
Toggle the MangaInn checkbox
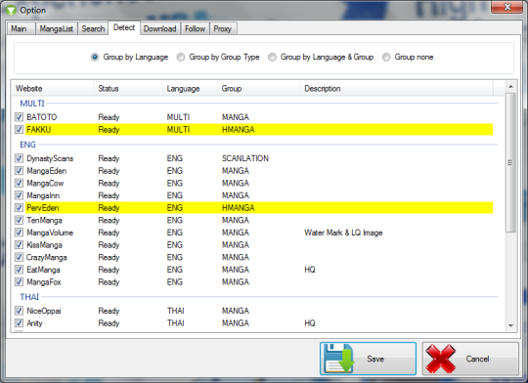point(19,195)
